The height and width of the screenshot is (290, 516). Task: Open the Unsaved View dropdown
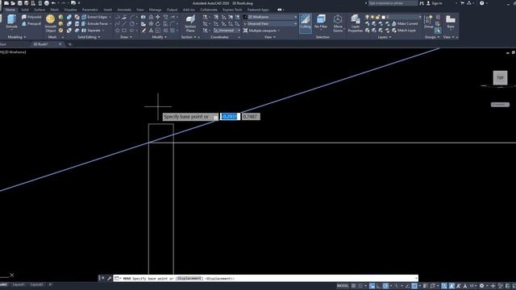[270, 23]
